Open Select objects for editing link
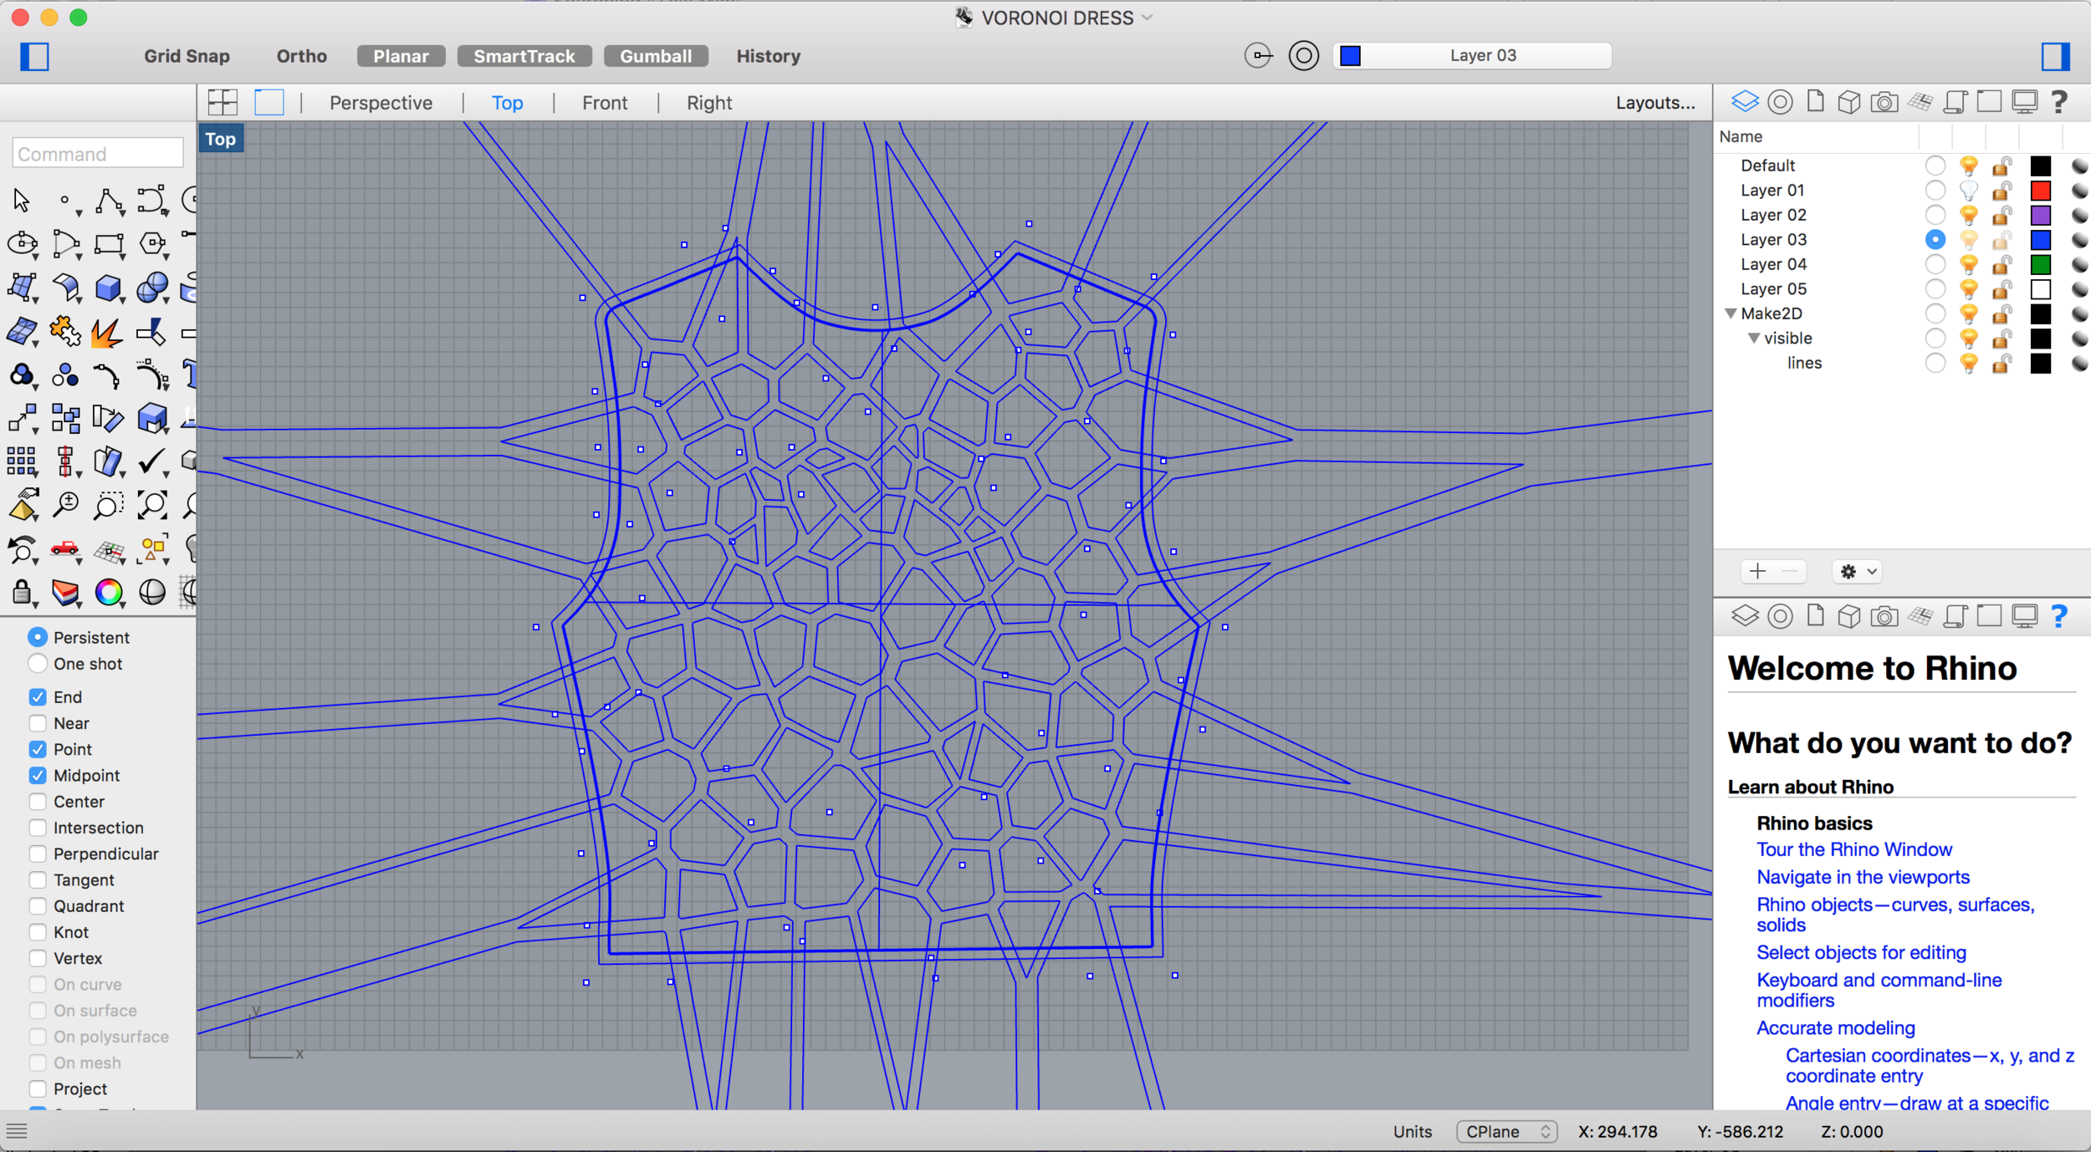 click(1862, 952)
